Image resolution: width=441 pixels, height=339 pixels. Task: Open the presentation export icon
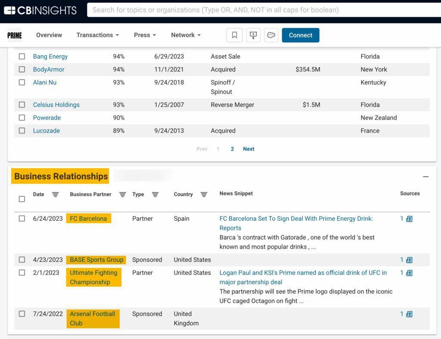[253, 35]
